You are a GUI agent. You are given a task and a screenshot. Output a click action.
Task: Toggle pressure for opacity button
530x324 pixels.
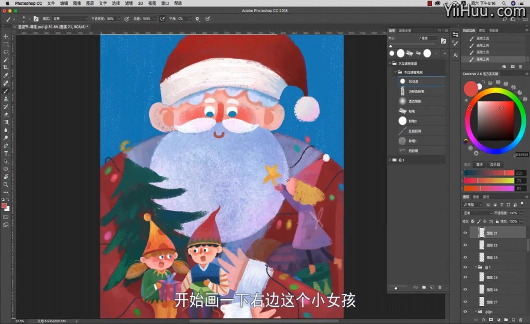point(127,19)
